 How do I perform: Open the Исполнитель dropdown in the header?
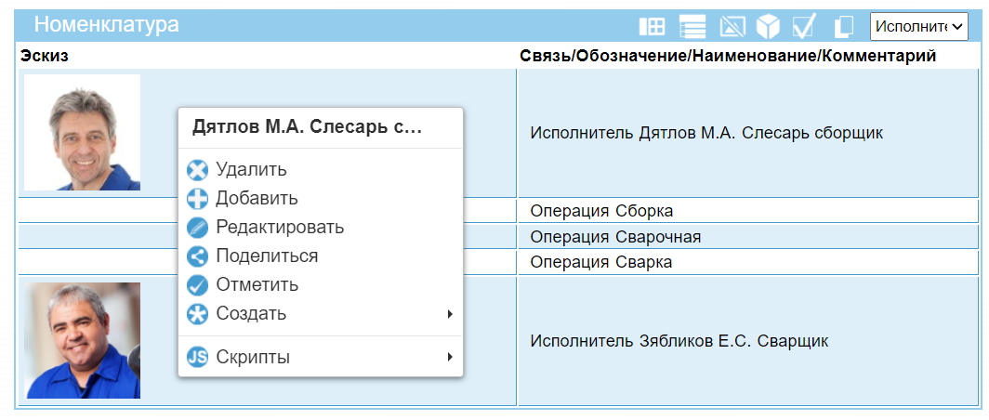(x=918, y=26)
